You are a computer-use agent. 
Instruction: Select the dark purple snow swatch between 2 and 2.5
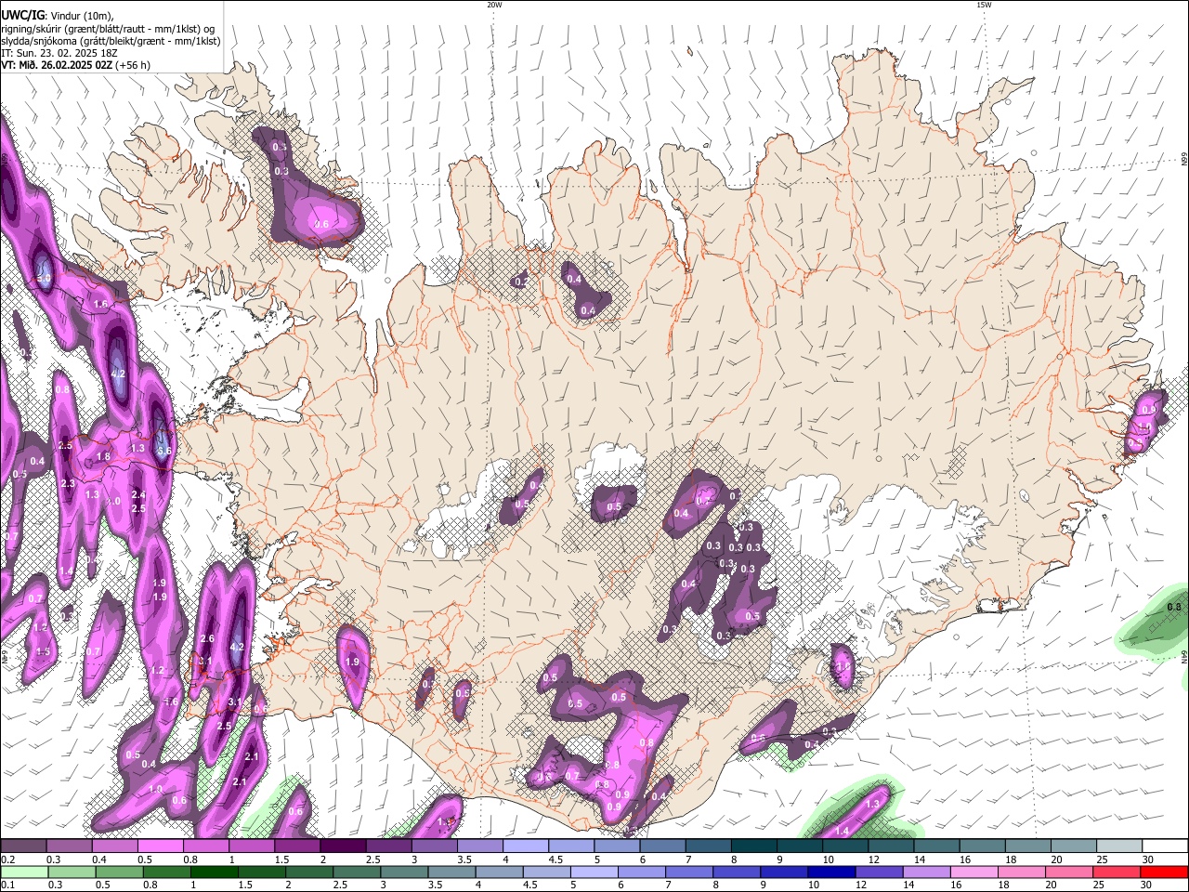[x=342, y=846]
